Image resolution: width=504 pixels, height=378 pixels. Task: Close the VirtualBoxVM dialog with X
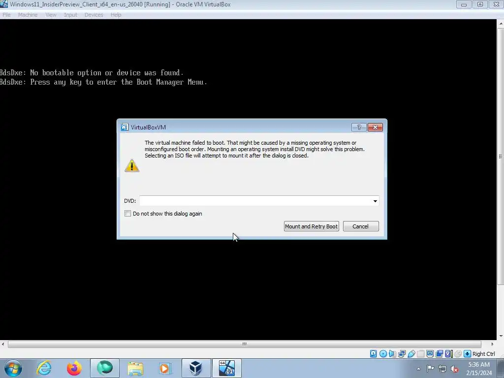pos(375,127)
